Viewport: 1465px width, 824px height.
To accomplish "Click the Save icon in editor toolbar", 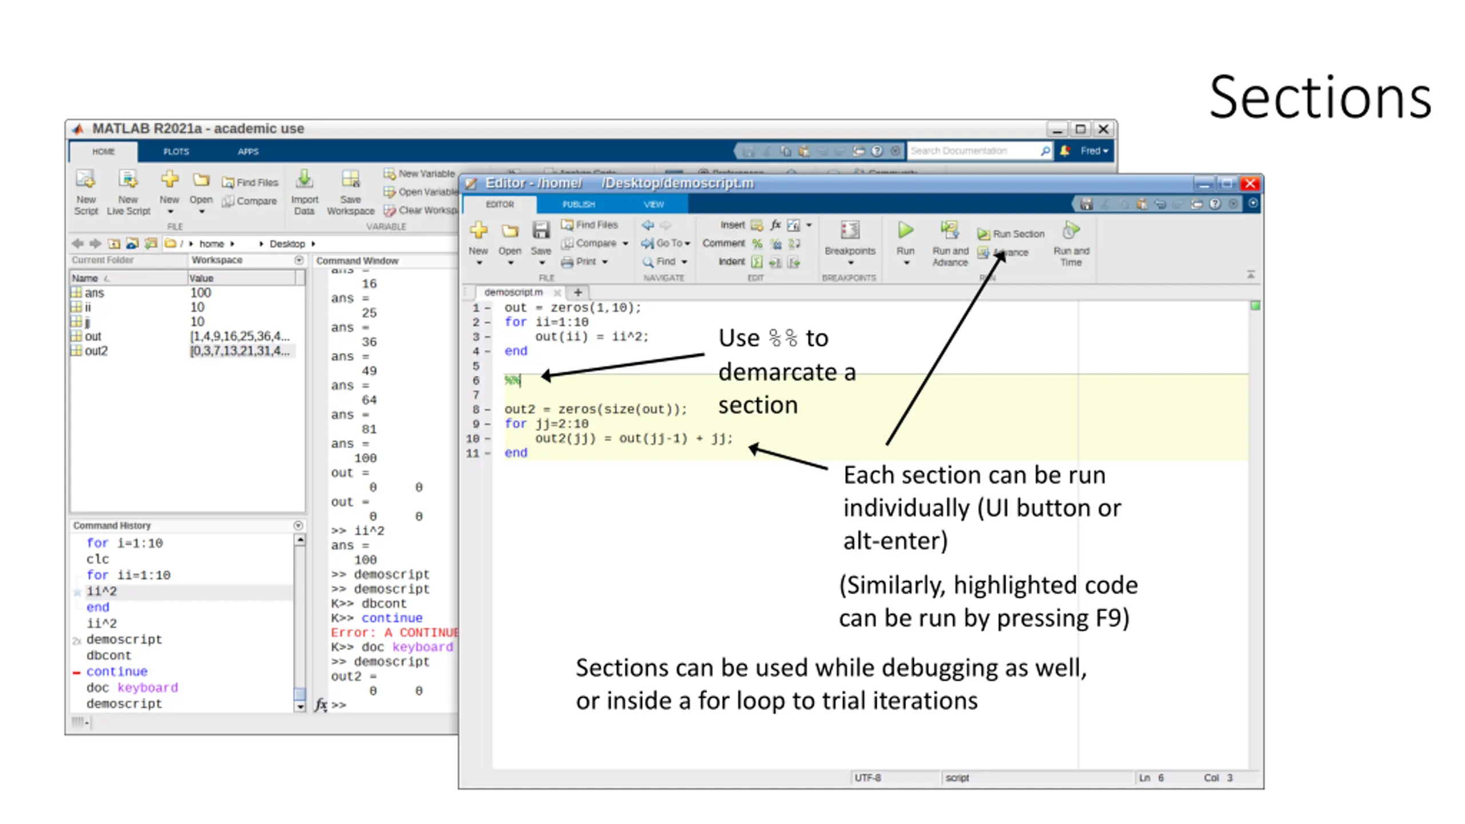I will click(x=540, y=231).
